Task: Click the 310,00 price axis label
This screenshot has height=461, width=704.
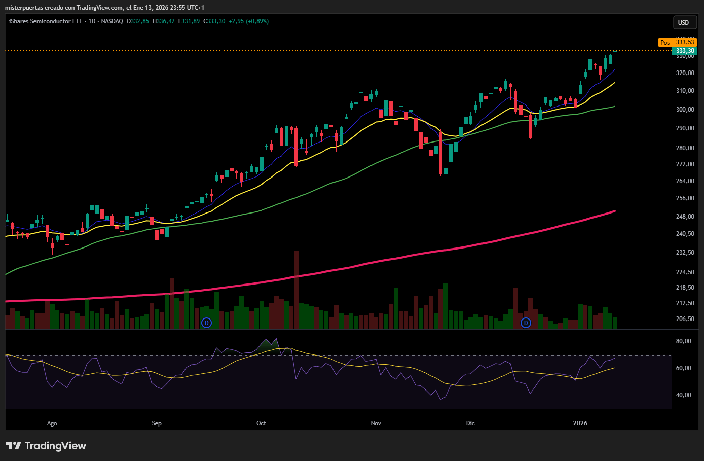Action: (685, 91)
